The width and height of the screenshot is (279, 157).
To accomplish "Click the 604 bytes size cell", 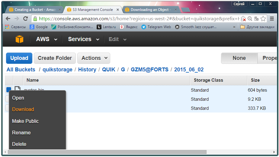I will [x=257, y=90].
